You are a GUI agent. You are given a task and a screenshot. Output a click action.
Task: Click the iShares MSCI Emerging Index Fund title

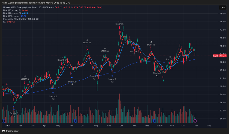(20, 7)
